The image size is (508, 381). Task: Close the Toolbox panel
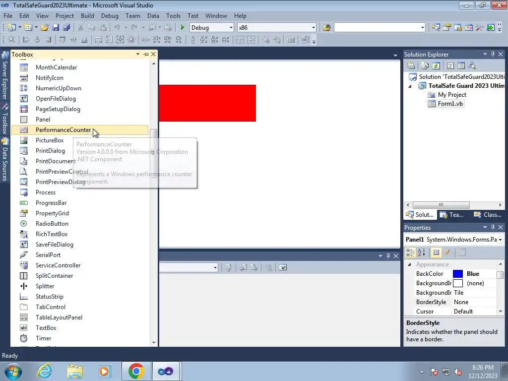(x=153, y=54)
